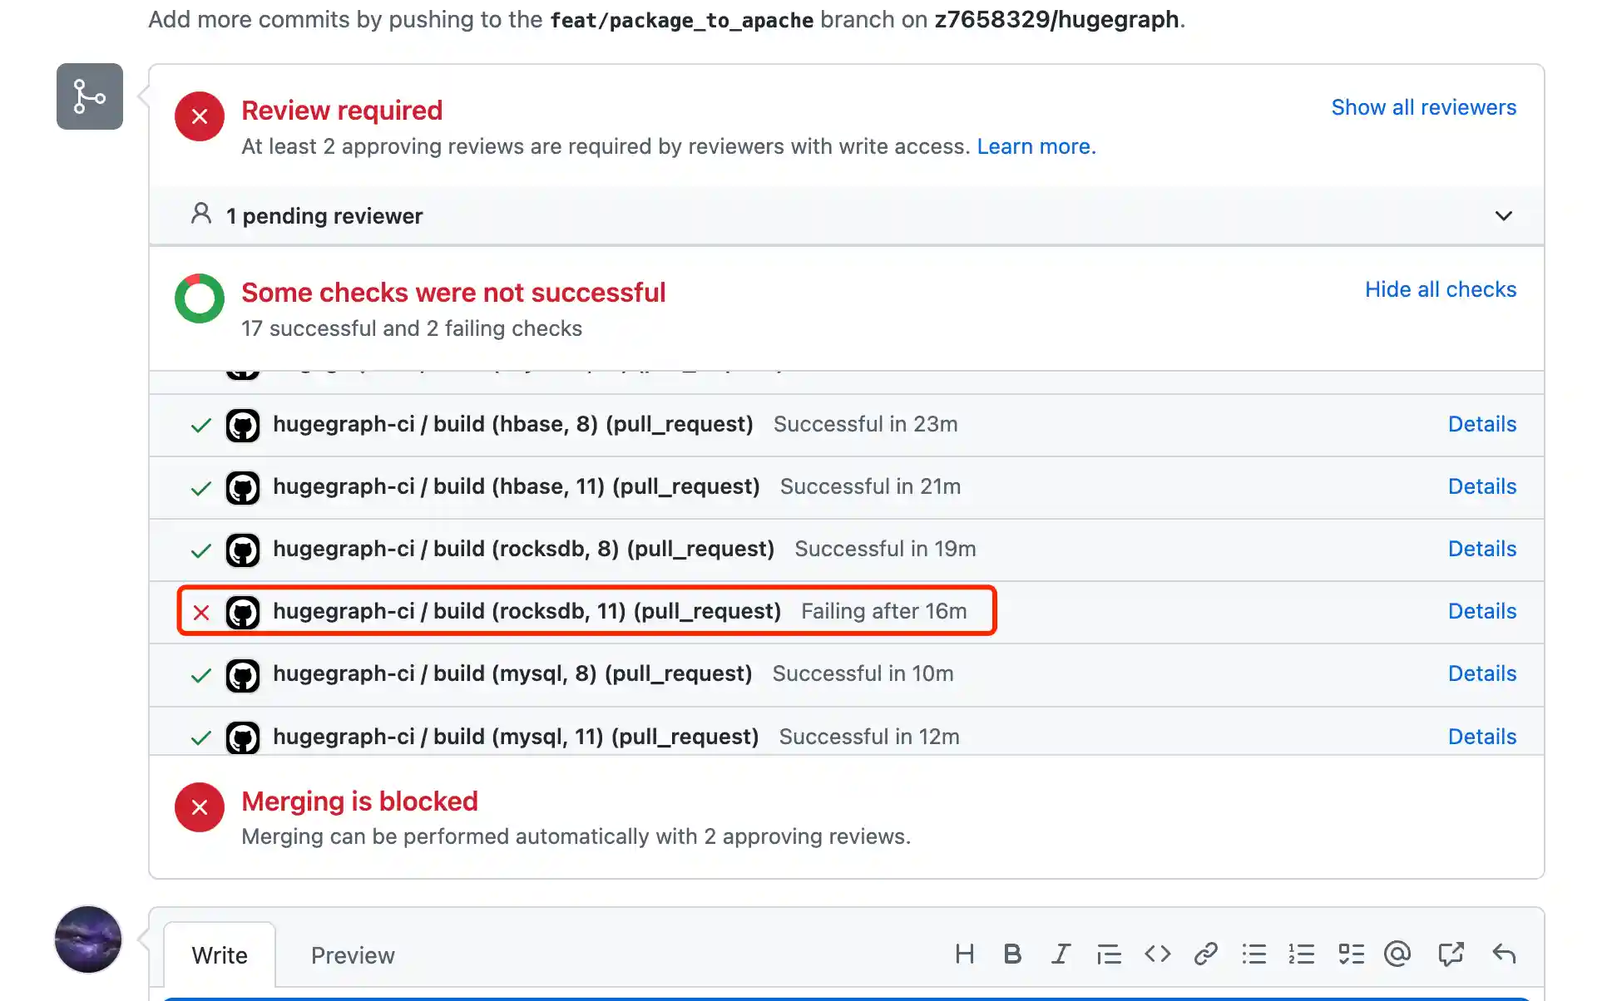Insert unordered bullet list icon
The width and height of the screenshot is (1617, 1001).
1254,954
